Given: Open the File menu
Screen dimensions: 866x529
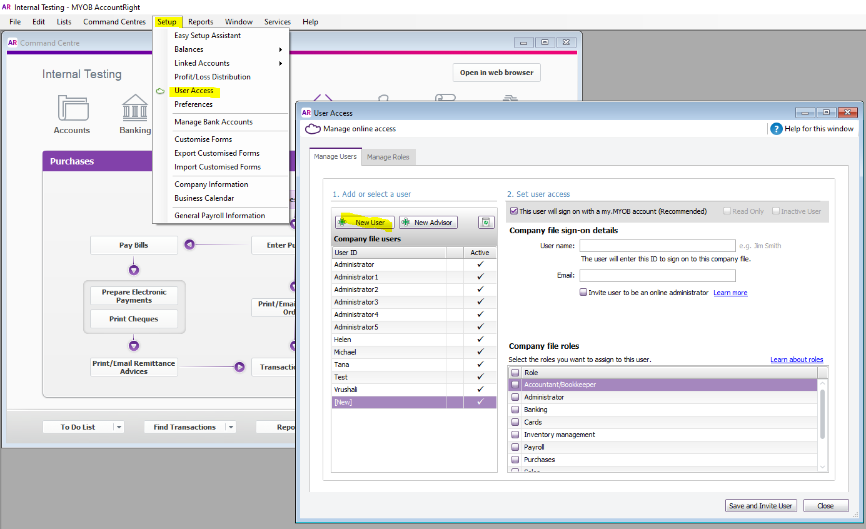Looking at the screenshot, I should (x=15, y=22).
